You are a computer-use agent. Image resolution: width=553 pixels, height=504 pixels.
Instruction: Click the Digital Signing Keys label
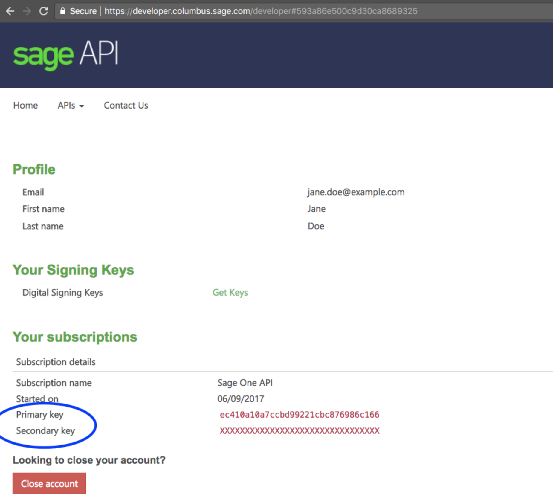pos(63,292)
